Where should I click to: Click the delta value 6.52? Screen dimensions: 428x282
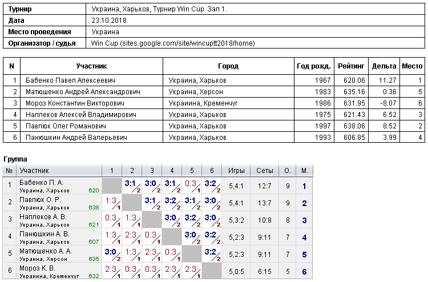(x=390, y=115)
